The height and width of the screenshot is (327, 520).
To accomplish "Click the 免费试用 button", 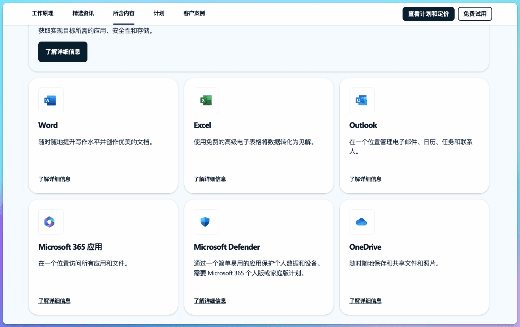I will [475, 14].
